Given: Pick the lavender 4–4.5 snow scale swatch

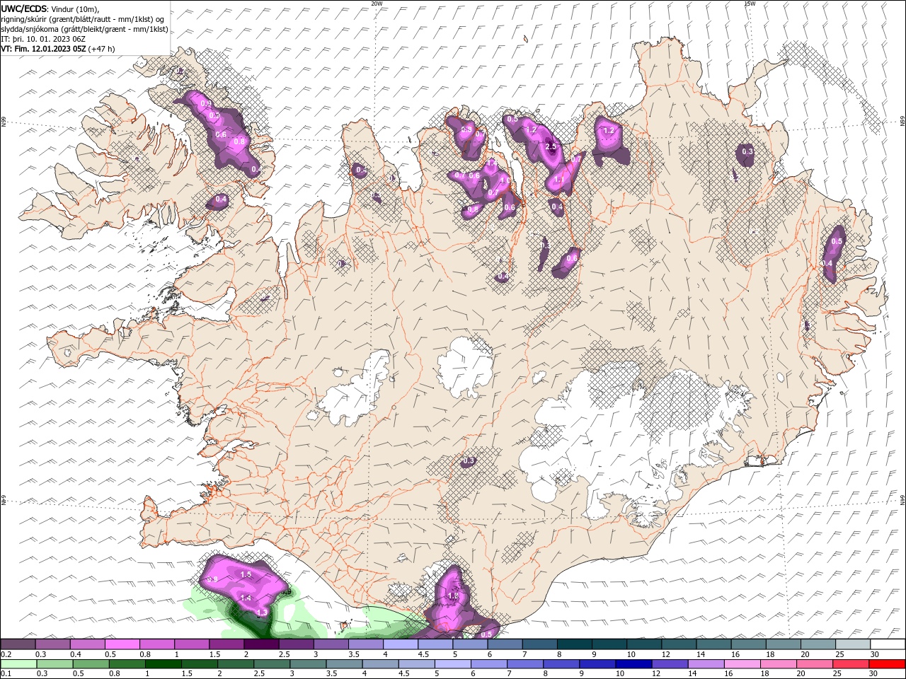Looking at the screenshot, I should 401,644.
